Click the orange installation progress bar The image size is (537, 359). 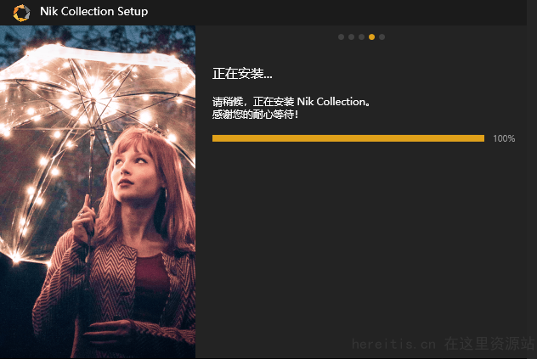click(x=348, y=138)
